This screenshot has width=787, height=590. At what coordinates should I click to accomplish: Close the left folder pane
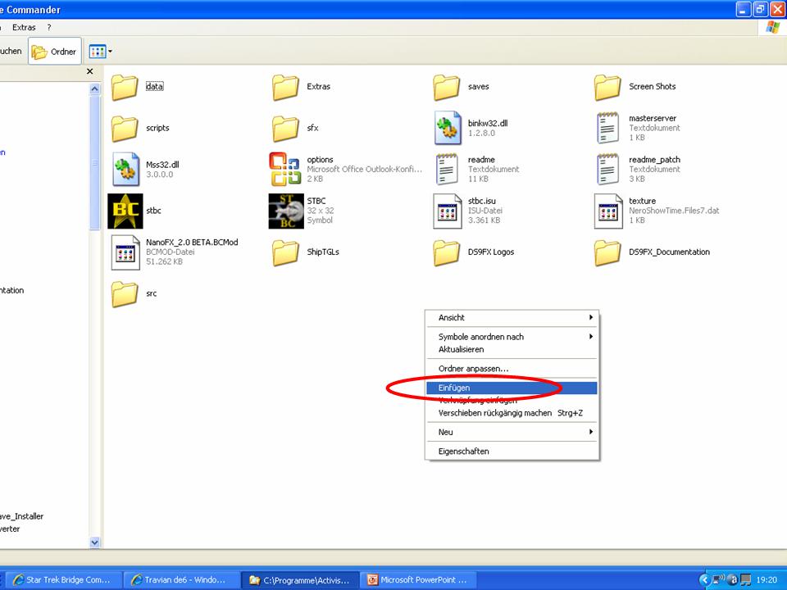pos(90,72)
